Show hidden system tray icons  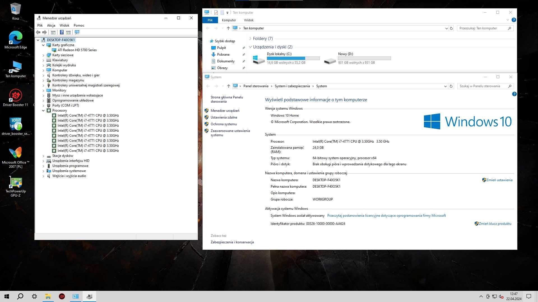[x=481, y=296]
